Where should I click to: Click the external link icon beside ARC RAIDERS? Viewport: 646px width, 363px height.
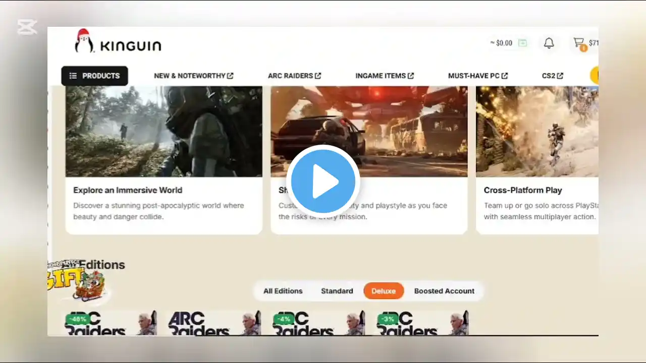point(318,76)
